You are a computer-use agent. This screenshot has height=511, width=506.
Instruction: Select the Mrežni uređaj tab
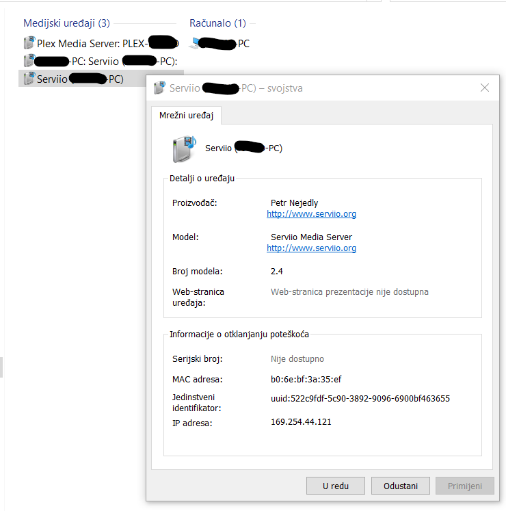point(187,116)
